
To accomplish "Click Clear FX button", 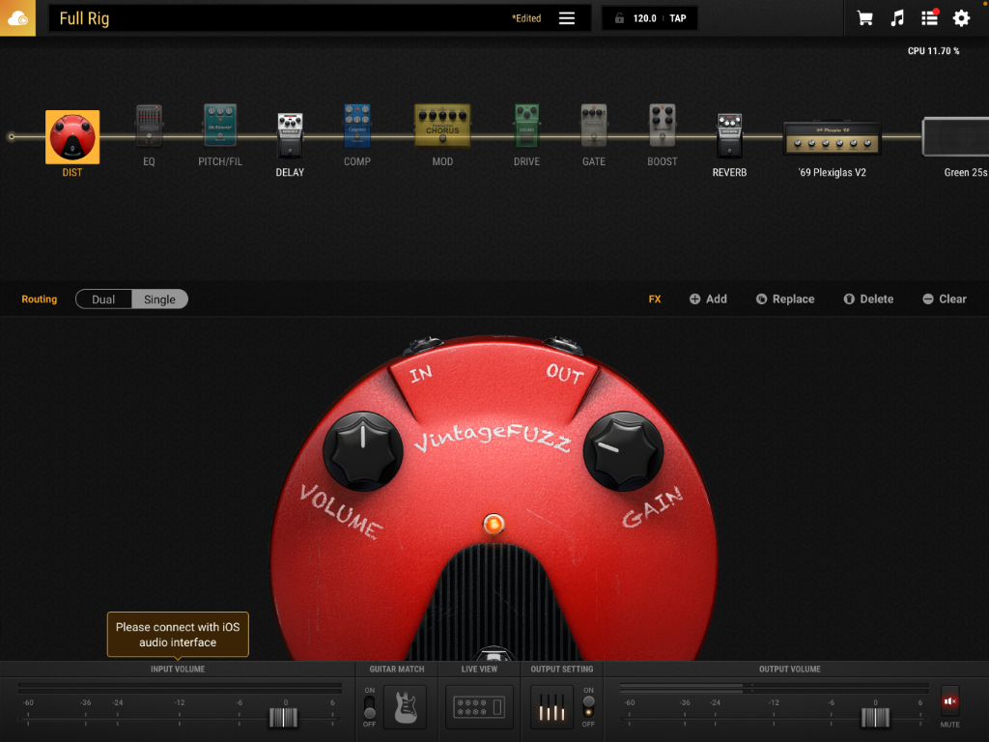I will (x=945, y=300).
